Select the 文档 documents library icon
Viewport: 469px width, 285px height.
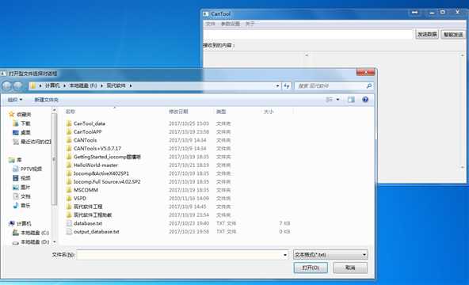[16, 196]
